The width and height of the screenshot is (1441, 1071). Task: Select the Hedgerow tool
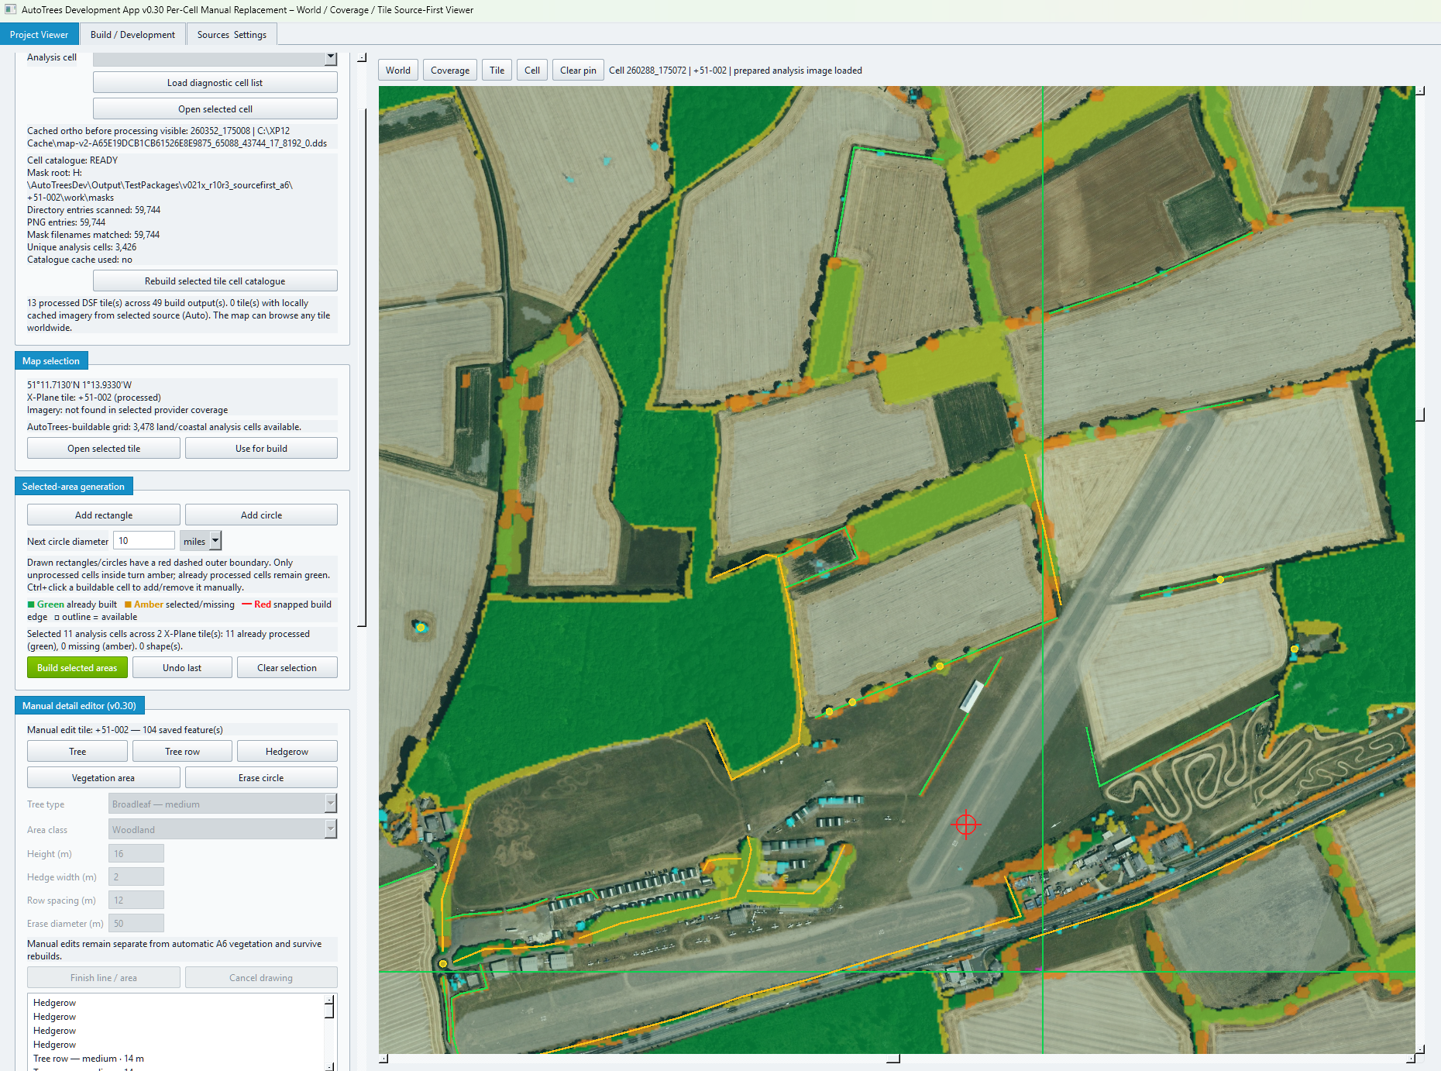coord(287,752)
